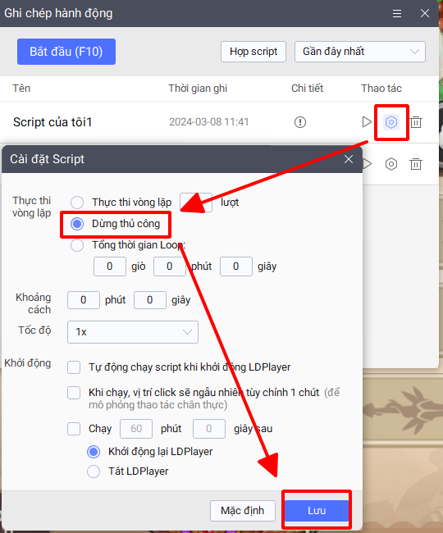The width and height of the screenshot is (443, 533).
Task: Choose the Dừng thủ công radio option
Action: tap(77, 224)
